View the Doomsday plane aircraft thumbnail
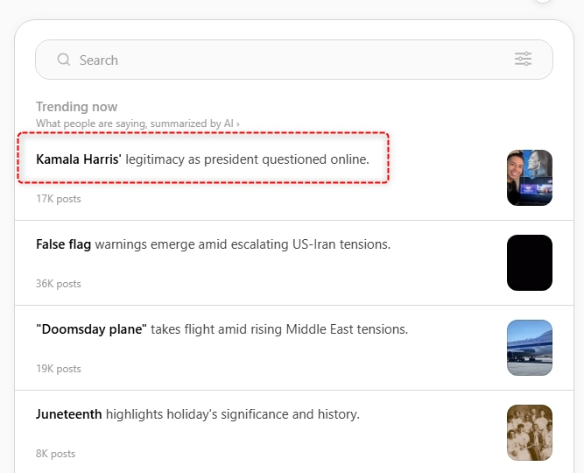Viewport: 584px width, 473px height. tap(529, 348)
